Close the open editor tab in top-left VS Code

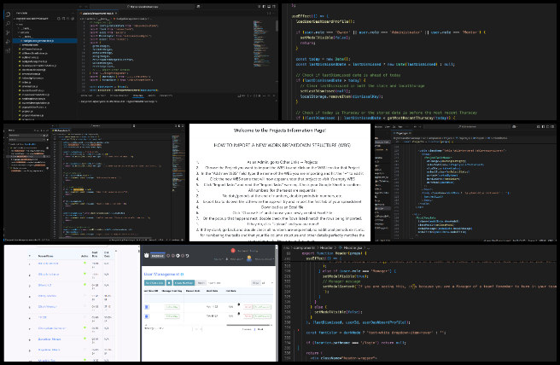[116, 13]
